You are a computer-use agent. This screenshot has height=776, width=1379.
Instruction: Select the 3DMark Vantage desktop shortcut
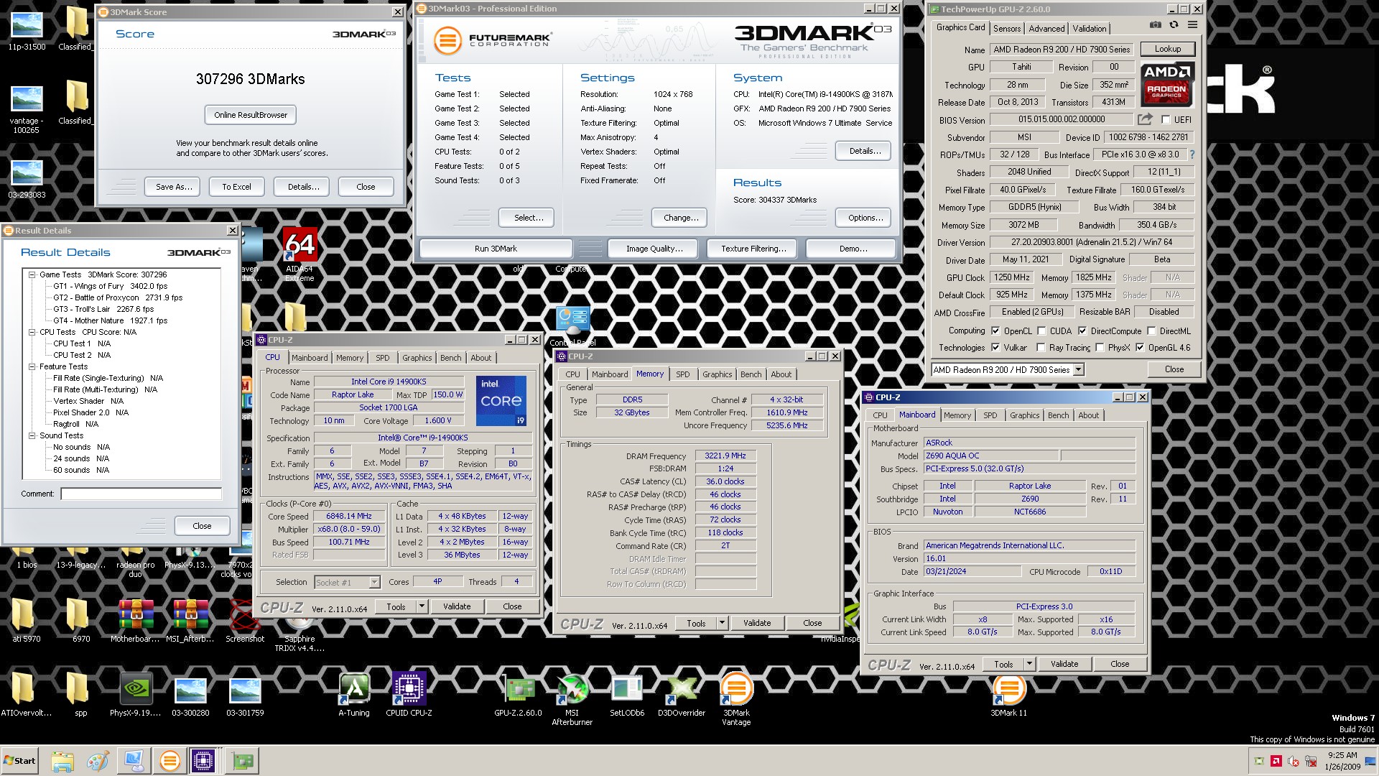(x=736, y=699)
